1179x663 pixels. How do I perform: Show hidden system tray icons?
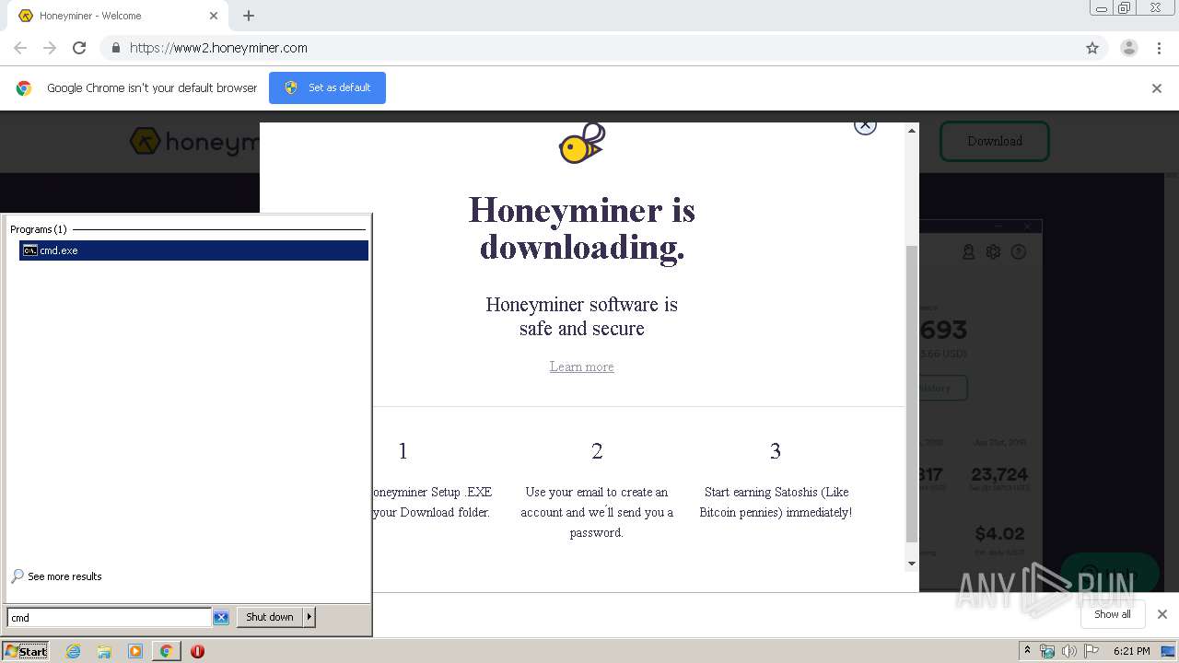point(1027,651)
